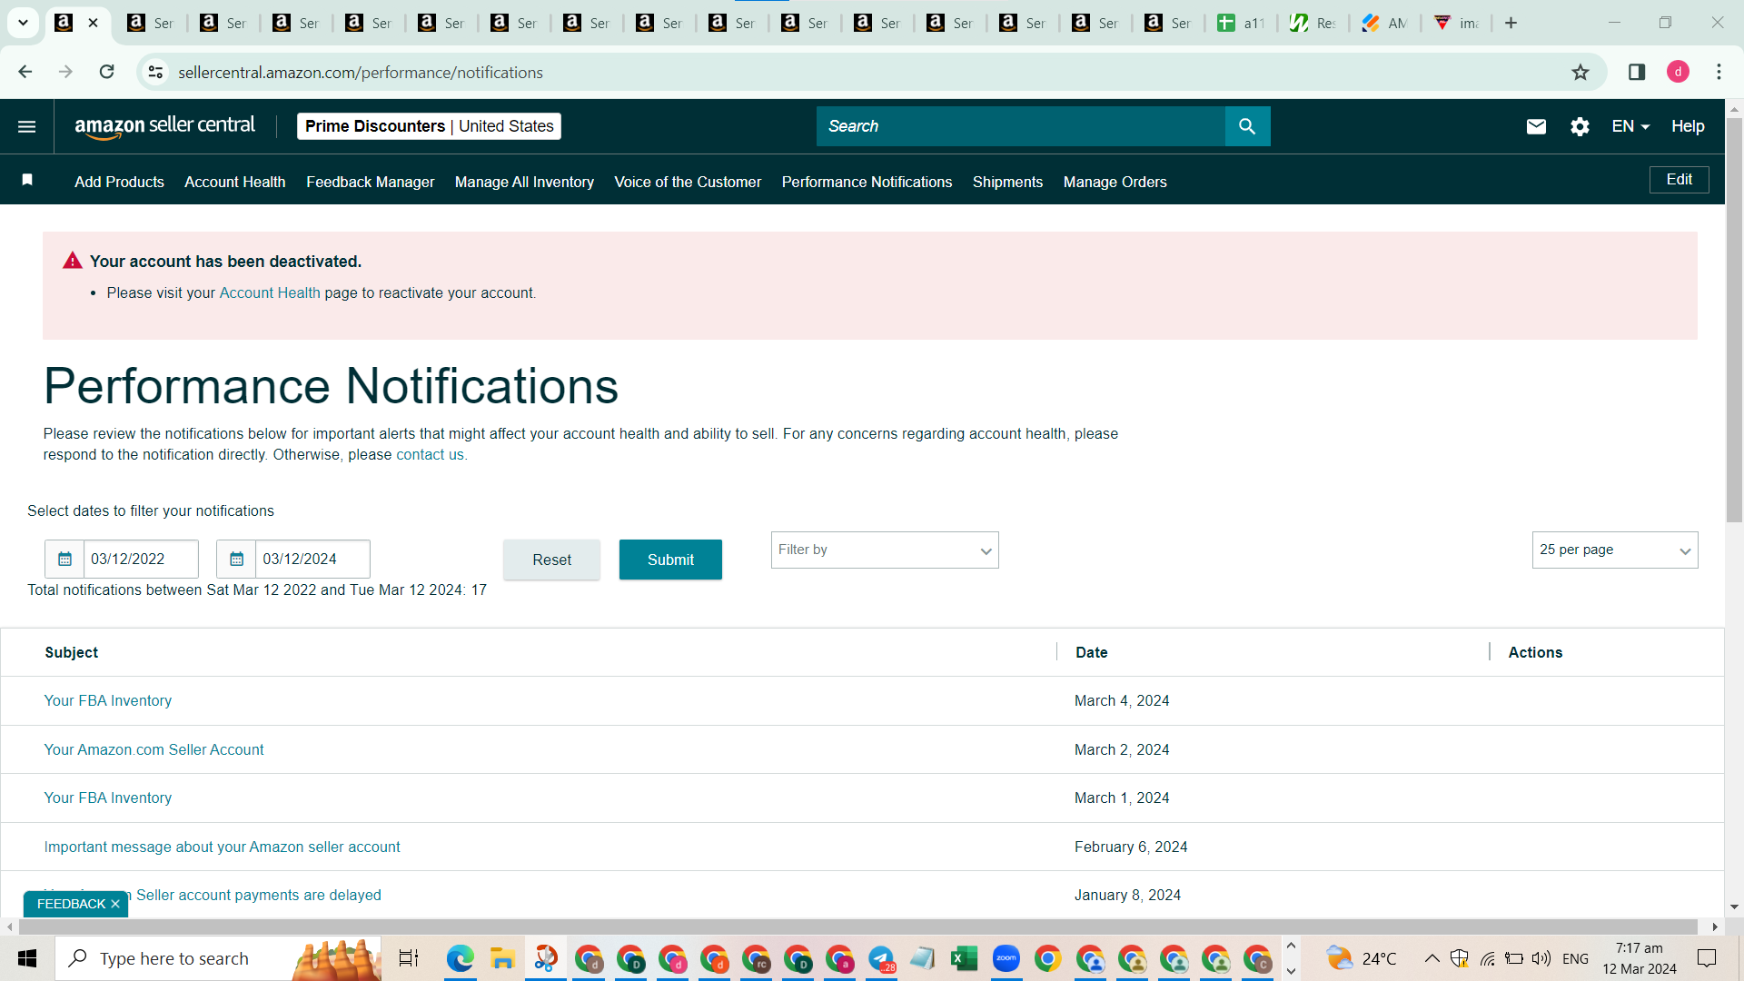
Task: Show hidden system tray icons
Action: [x=1432, y=958]
